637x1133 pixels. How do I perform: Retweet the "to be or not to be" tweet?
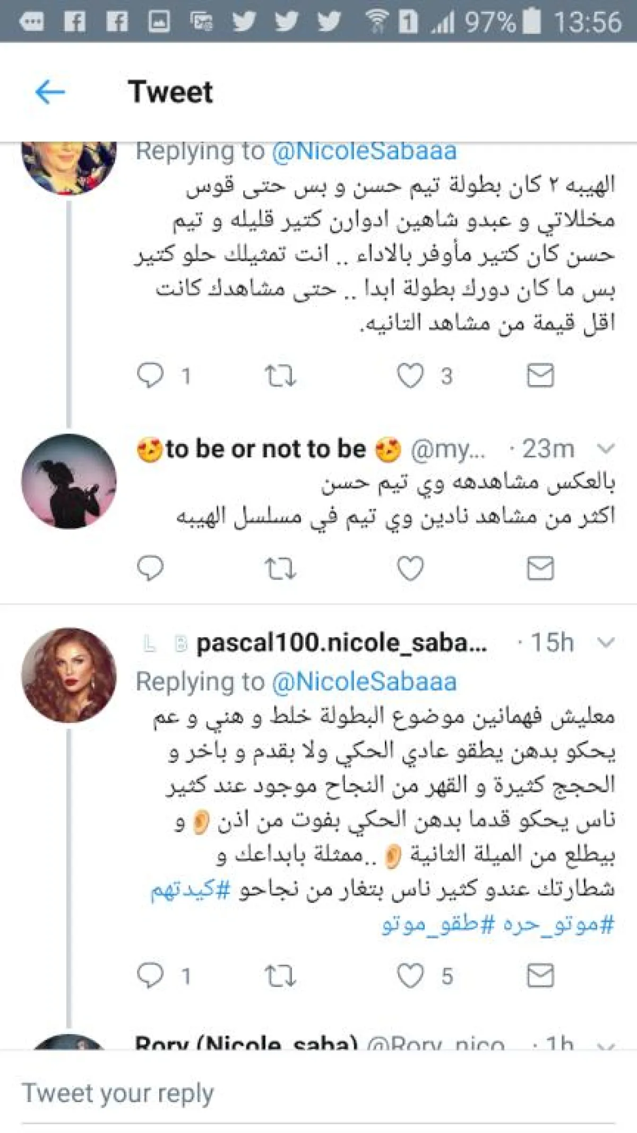[280, 569]
